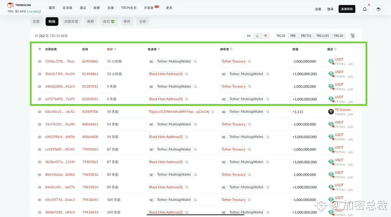Copy Black Hole Address in c042590c4 row
The image size is (391, 217).
click(x=186, y=137)
